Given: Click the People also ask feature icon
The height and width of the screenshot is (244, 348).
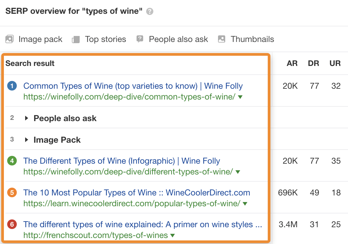Looking at the screenshot, I should click(x=140, y=39).
